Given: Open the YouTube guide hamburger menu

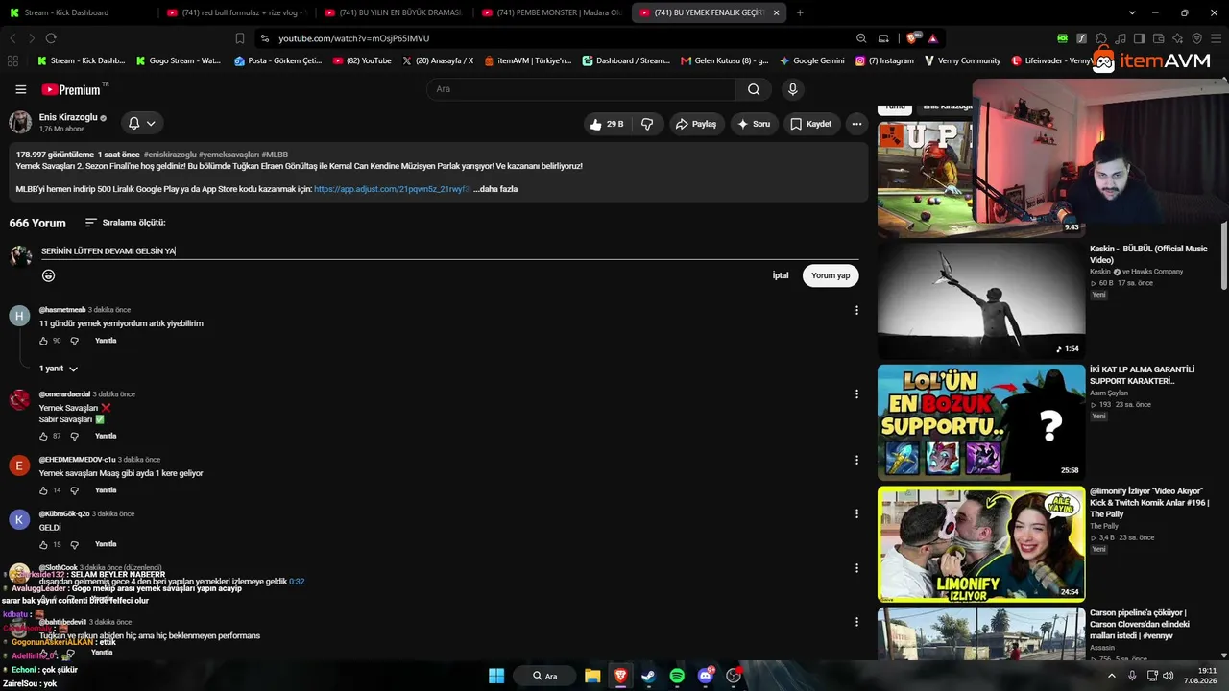Looking at the screenshot, I should click(20, 89).
